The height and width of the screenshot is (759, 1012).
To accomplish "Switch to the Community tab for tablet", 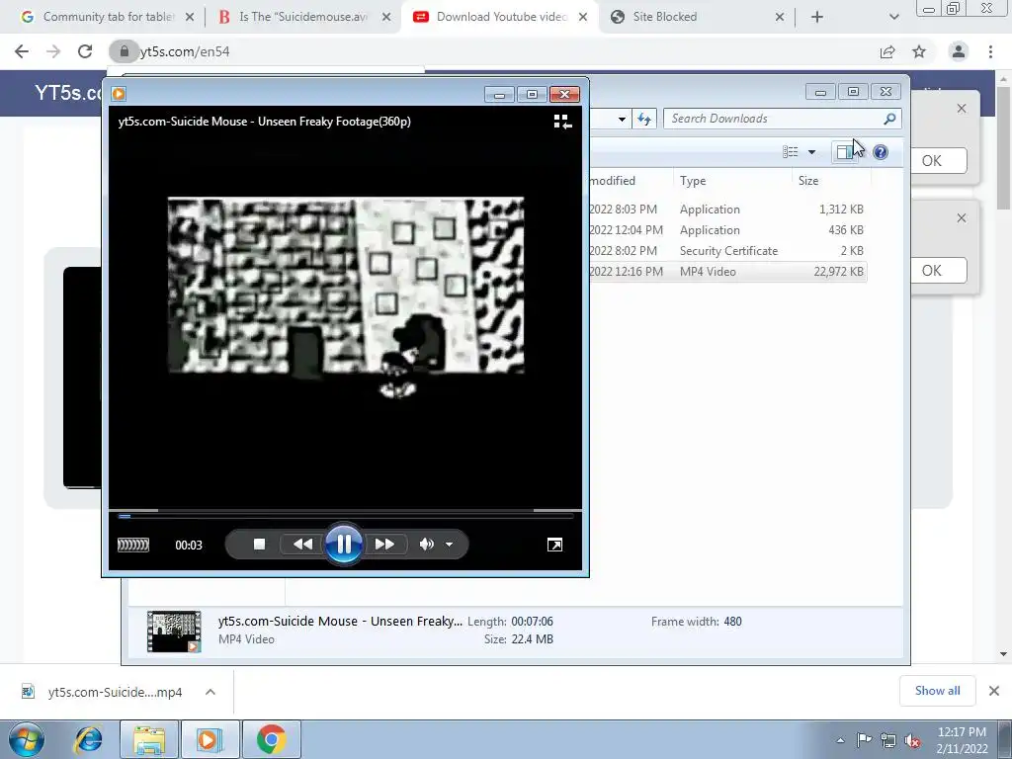I will click(109, 17).
